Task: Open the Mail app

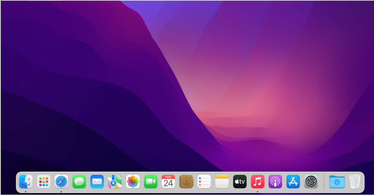Action: point(97,182)
